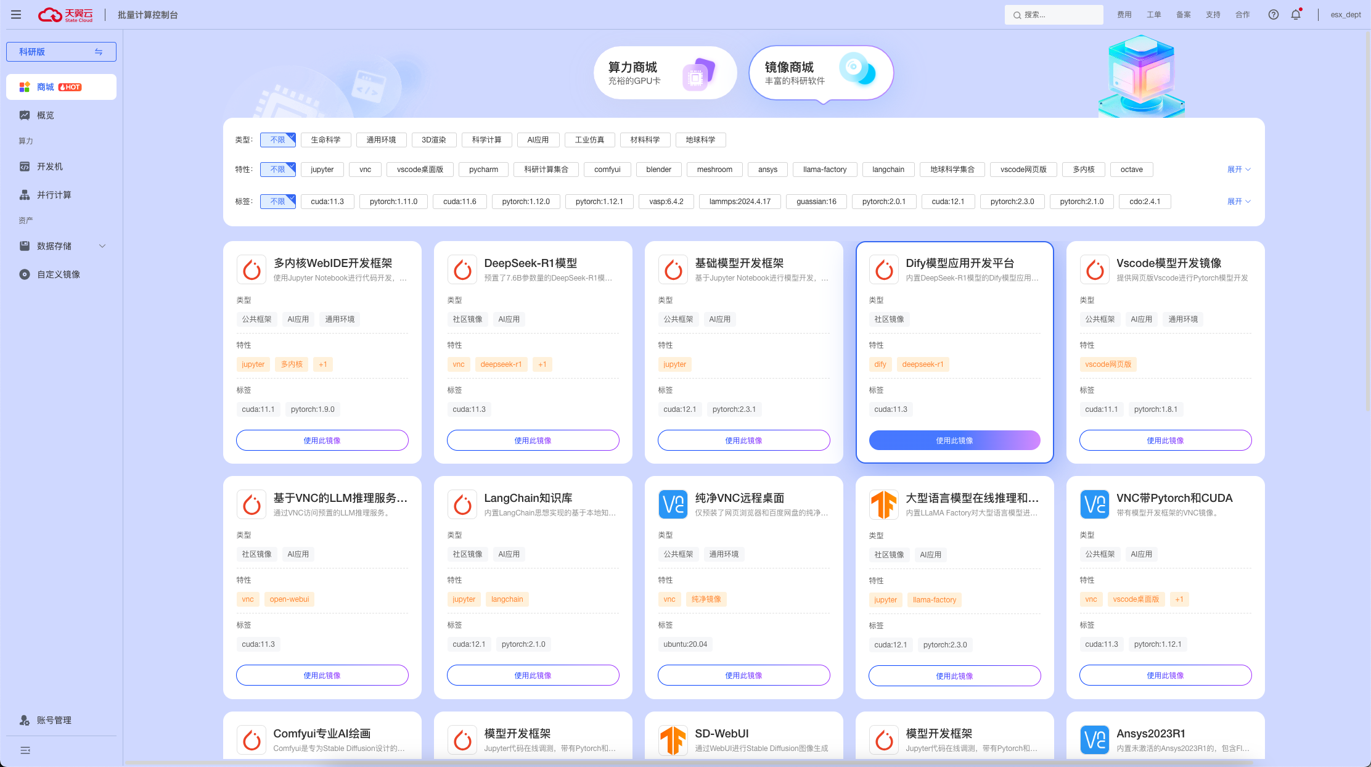The image size is (1371, 767).
Task: Expand the 标签 filter row with 展开
Action: [x=1239, y=202]
